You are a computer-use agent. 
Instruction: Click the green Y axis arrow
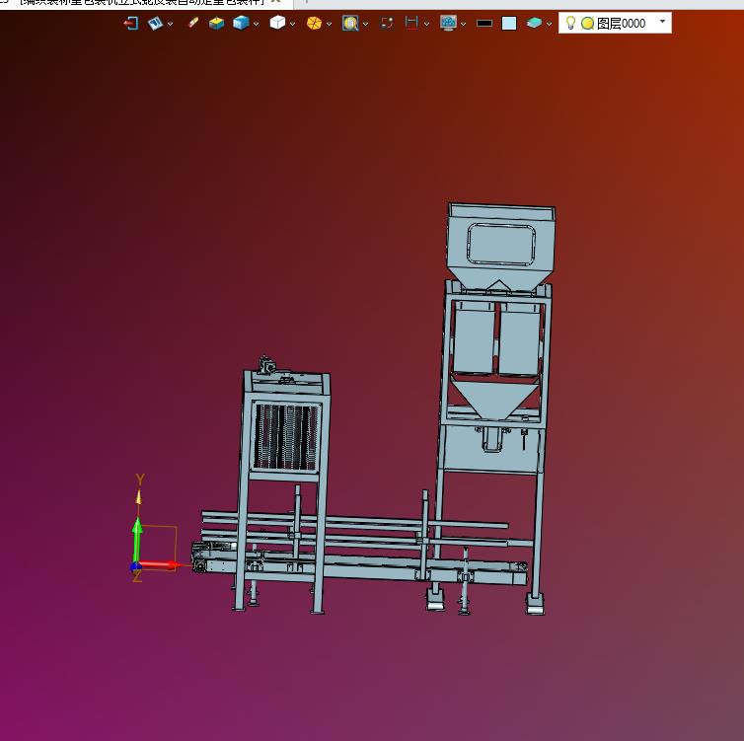click(x=137, y=540)
